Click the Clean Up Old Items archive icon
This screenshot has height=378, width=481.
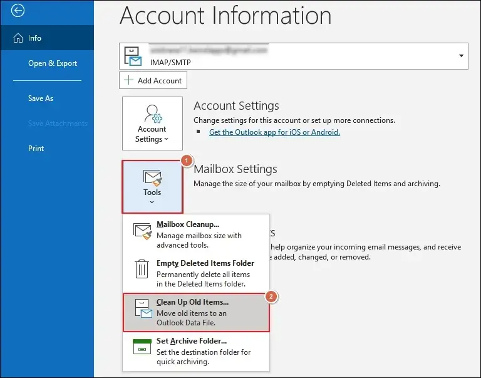coord(143,308)
